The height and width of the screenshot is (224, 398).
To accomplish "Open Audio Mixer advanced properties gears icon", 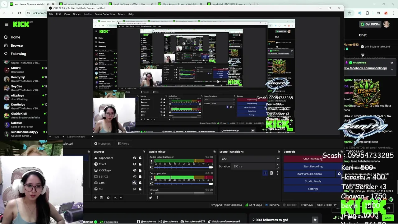I will (x=151, y=198).
